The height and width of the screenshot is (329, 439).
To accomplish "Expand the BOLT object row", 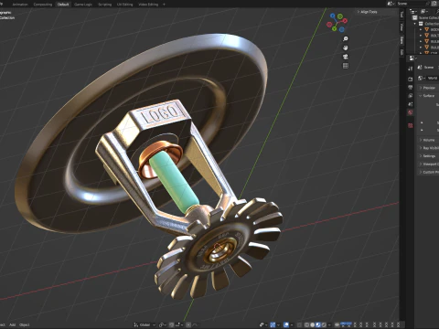I will [x=421, y=36].
